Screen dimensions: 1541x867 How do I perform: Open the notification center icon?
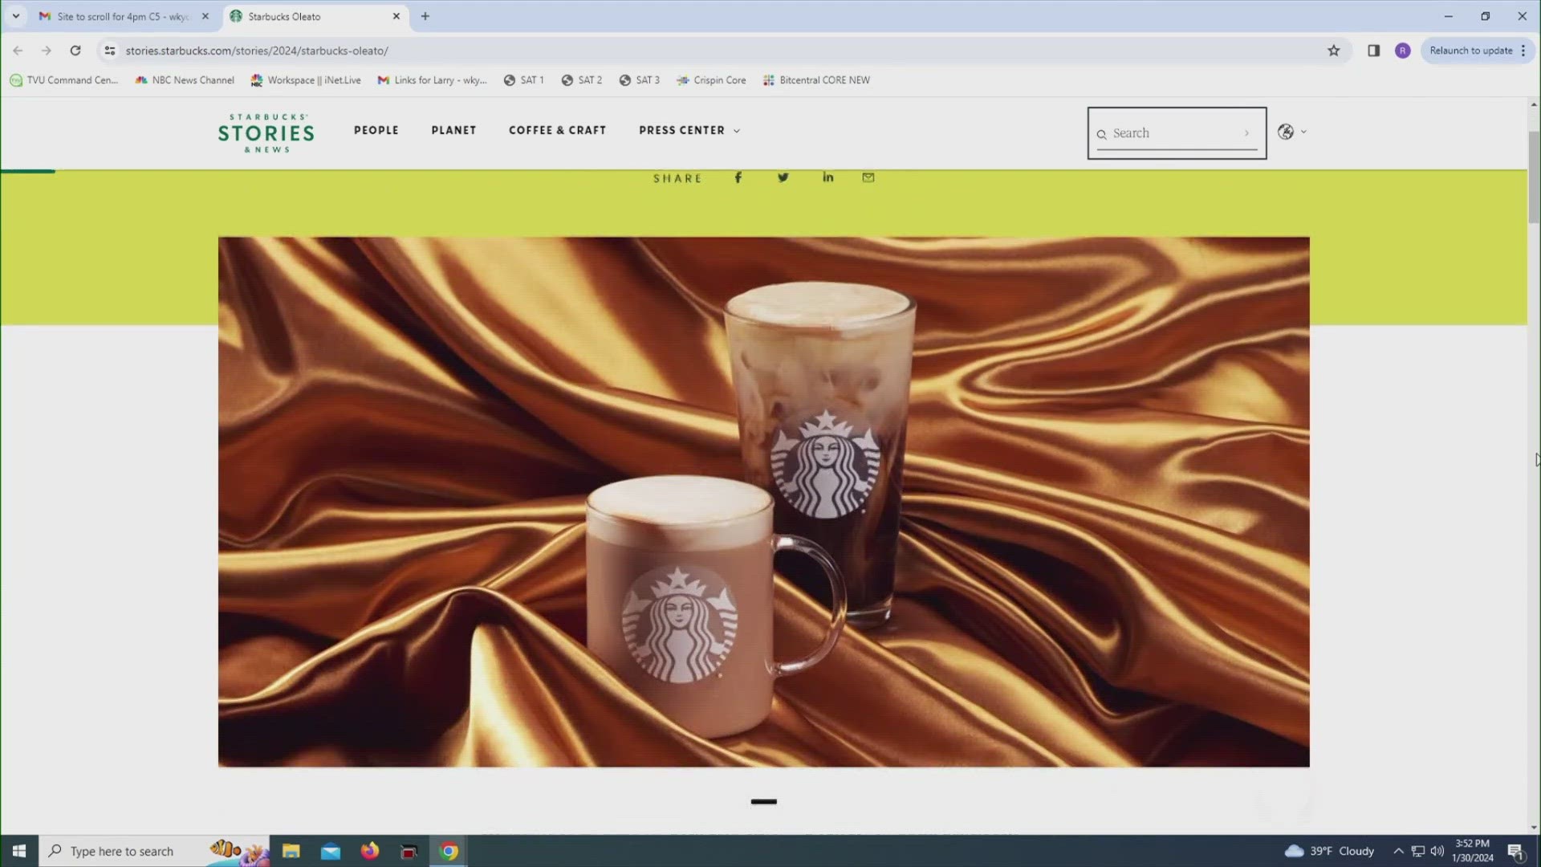coord(1515,851)
